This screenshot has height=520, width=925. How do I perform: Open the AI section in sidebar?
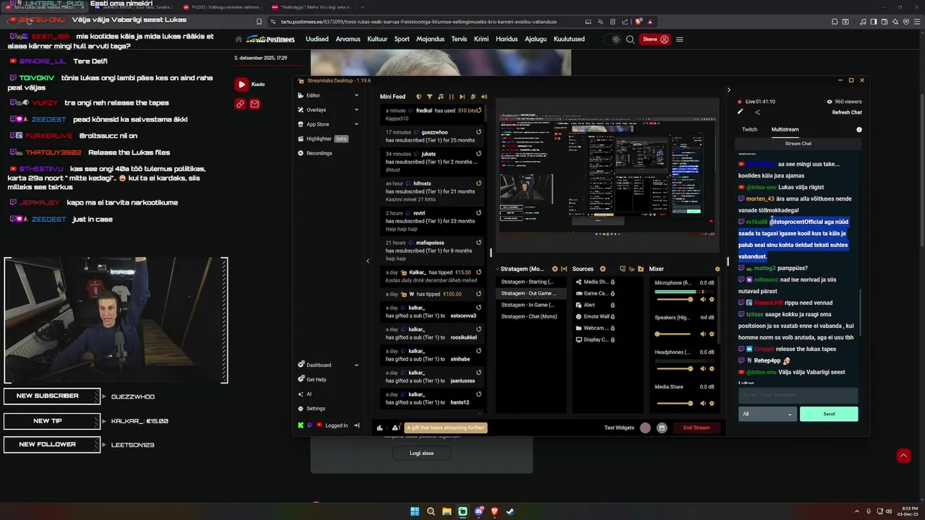[304, 394]
